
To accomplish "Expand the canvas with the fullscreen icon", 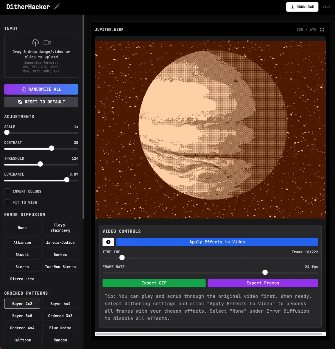I will [x=322, y=29].
